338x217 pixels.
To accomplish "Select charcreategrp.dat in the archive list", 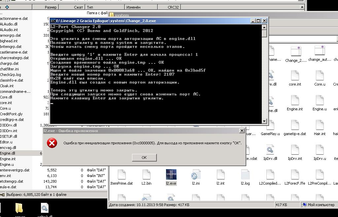I will coord(15,58).
